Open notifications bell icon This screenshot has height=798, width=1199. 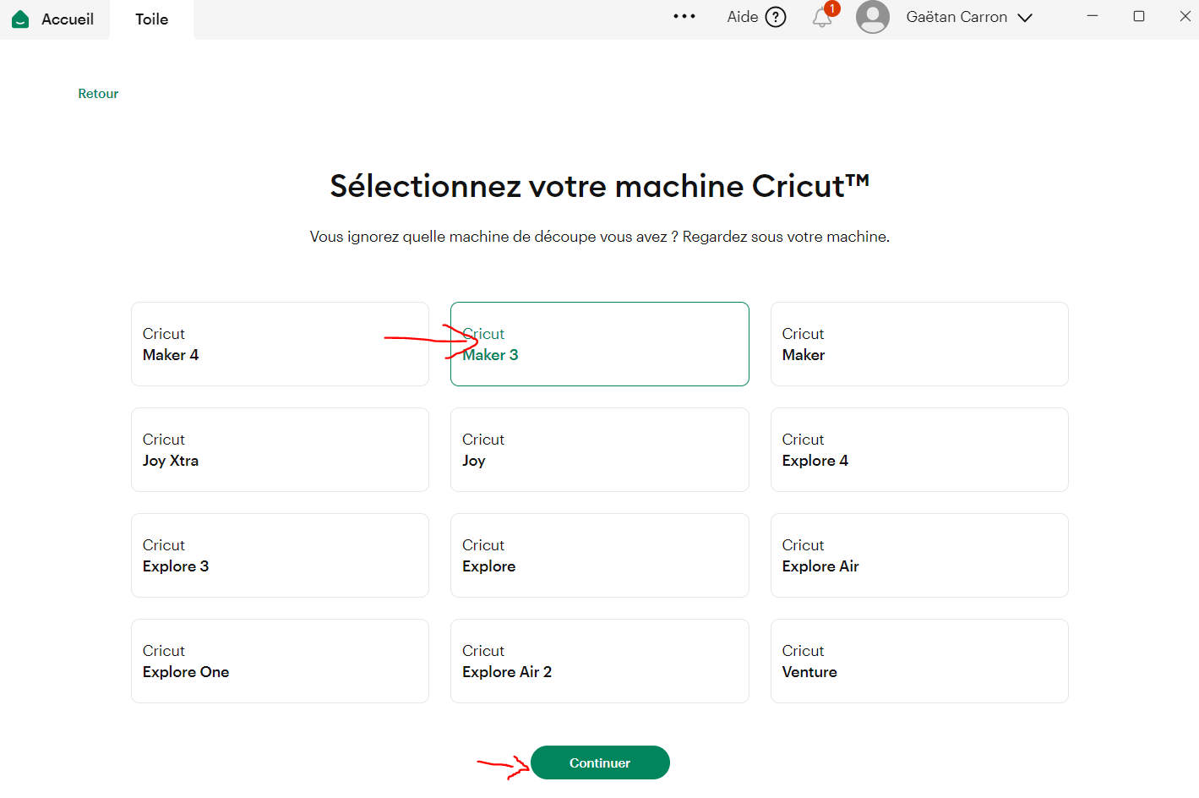pos(822,17)
